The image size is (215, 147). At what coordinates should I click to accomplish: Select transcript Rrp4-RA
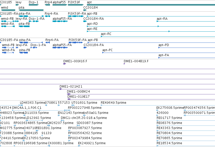click(x=52, y=14)
